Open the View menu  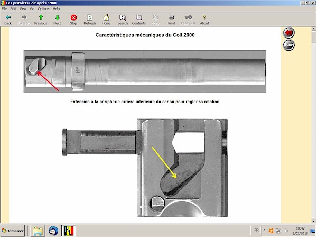[23, 9]
